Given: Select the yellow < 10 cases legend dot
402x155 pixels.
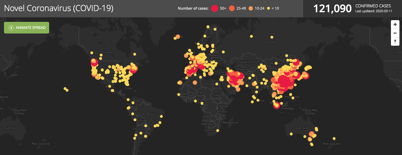Looking at the screenshot, I should [x=268, y=8].
